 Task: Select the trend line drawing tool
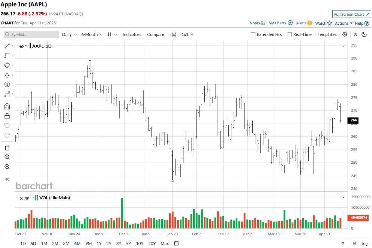click(x=7, y=46)
